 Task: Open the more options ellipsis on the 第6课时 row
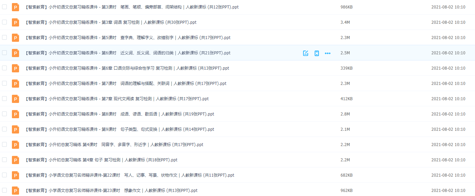coord(327,53)
